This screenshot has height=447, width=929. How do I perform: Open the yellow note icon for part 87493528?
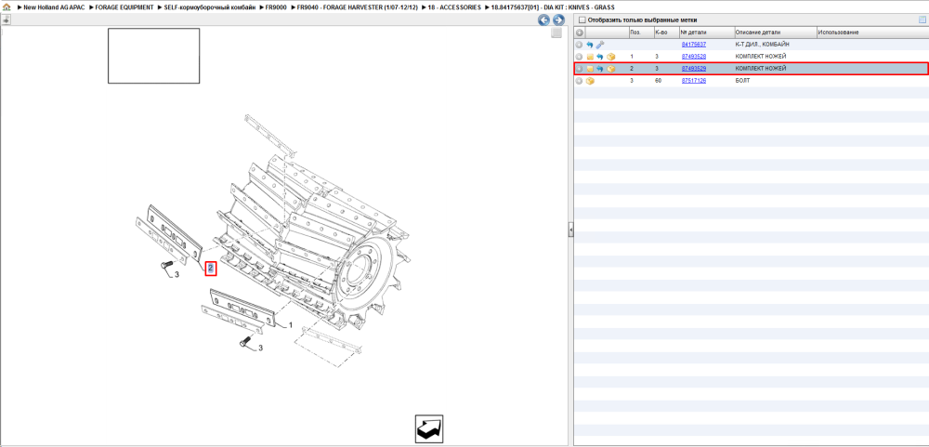[590, 57]
